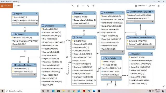Print the image with printer icon
The image size is (166, 93).
tap(158, 6)
